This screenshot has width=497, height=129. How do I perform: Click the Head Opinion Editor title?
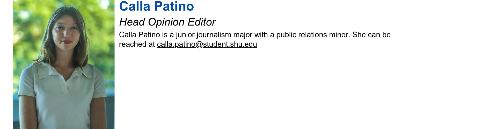pos(167,22)
